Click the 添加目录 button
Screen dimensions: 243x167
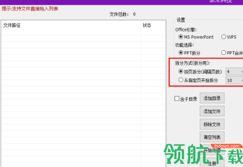point(212,98)
